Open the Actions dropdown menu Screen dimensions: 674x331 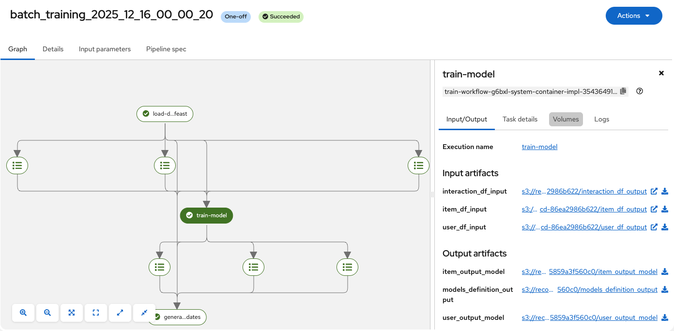click(x=633, y=15)
